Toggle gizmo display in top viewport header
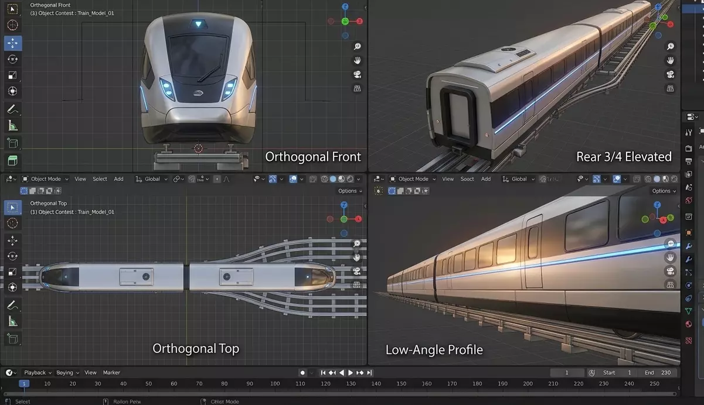704x405 pixels. pyautogui.click(x=273, y=179)
